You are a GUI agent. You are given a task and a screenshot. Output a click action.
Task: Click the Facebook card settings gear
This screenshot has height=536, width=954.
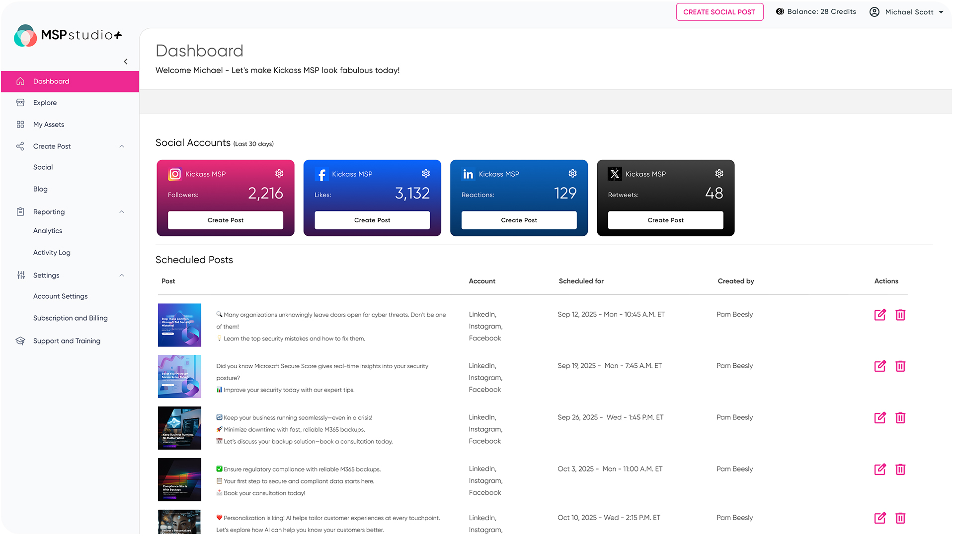[426, 173]
